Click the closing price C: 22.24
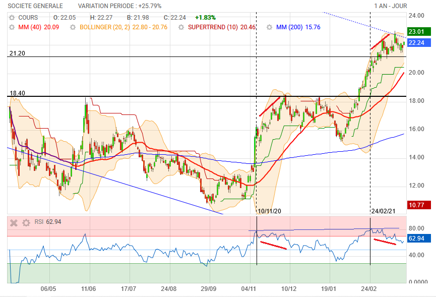Screen dimensions: 436x297 tap(174, 18)
